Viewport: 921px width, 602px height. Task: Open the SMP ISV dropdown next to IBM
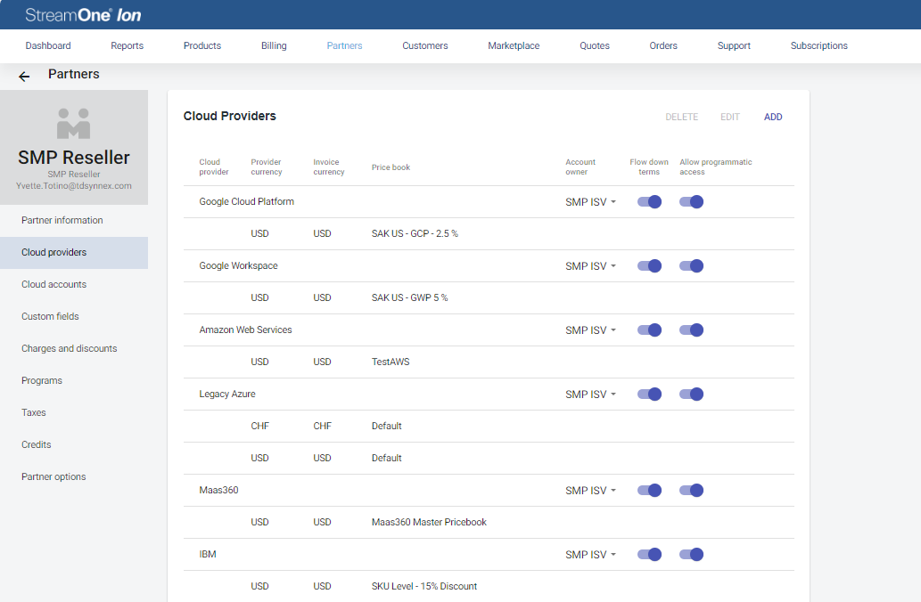[591, 554]
